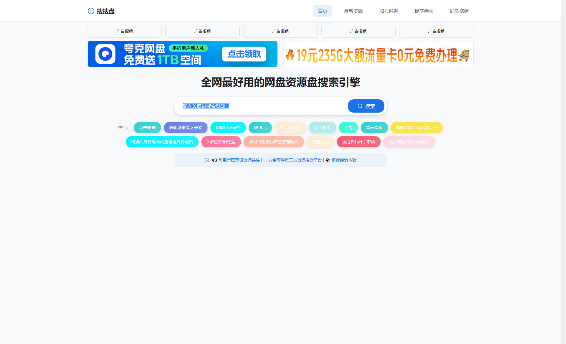The height and width of the screenshot is (344, 566).
Task: Switch to the 首页 tab
Action: tap(323, 11)
